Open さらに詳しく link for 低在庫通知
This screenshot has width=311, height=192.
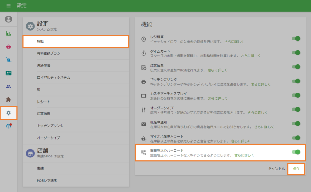pyautogui.click(x=264, y=127)
